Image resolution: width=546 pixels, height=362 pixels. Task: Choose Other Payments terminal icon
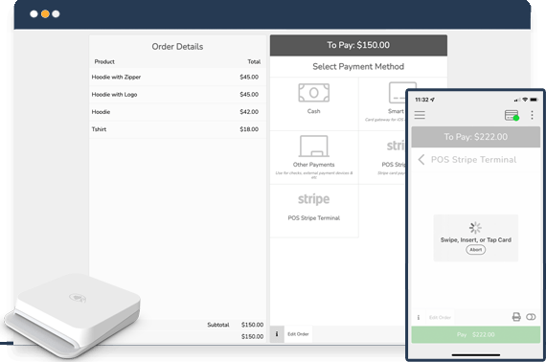(314, 147)
